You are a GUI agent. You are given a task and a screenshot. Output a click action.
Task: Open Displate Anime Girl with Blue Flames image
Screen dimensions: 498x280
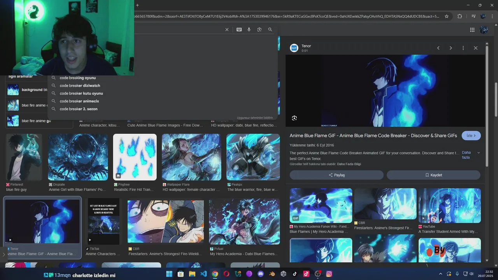point(78,157)
